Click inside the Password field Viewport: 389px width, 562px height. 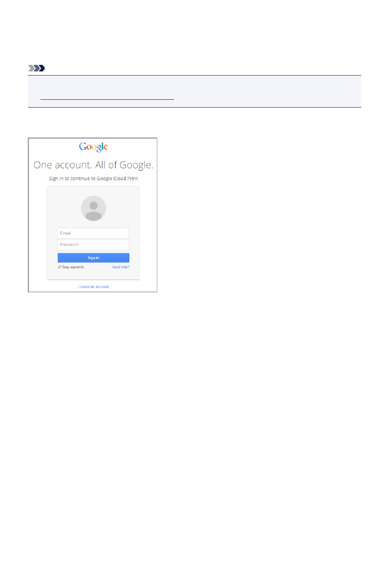93,245
